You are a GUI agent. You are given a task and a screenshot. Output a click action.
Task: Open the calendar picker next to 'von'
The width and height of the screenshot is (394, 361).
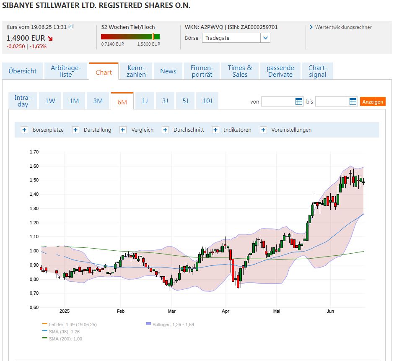click(x=298, y=101)
